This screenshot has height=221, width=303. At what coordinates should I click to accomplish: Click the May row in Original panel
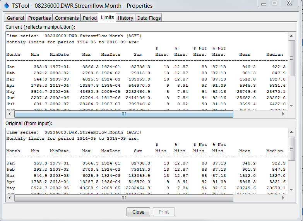click(x=146, y=188)
